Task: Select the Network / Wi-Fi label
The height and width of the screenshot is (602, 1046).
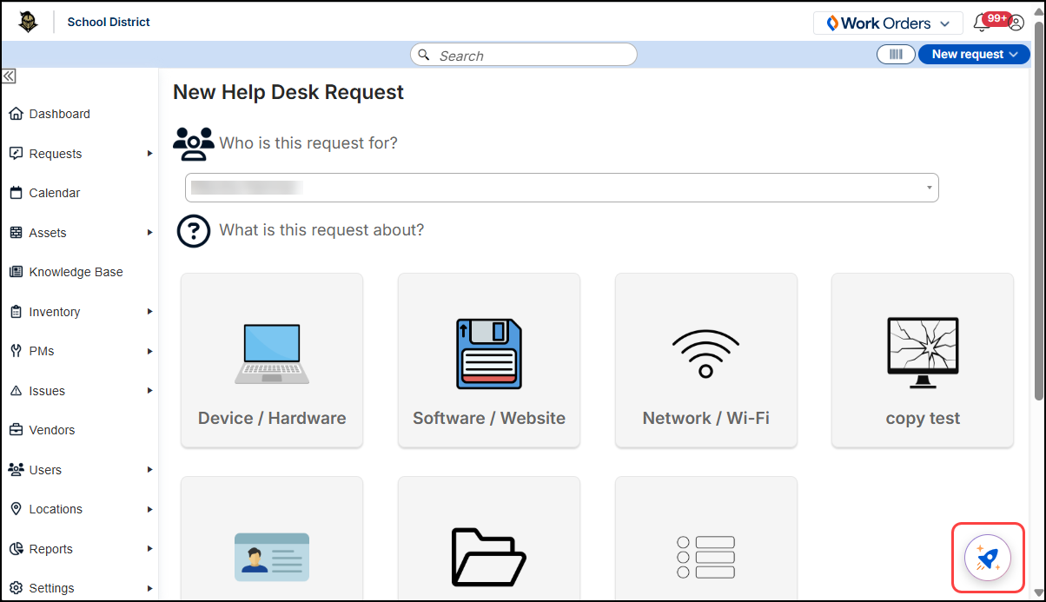Action: (706, 418)
